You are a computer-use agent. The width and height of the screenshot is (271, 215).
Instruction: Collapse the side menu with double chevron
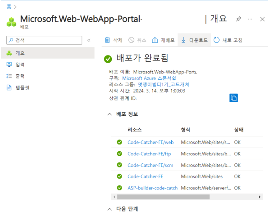coord(89,40)
